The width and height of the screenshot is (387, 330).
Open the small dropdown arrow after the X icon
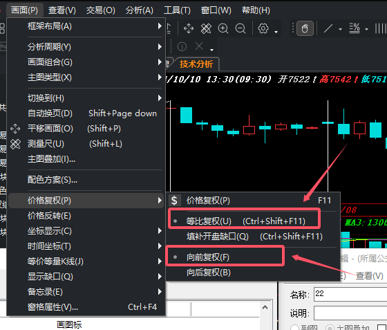coord(211,50)
